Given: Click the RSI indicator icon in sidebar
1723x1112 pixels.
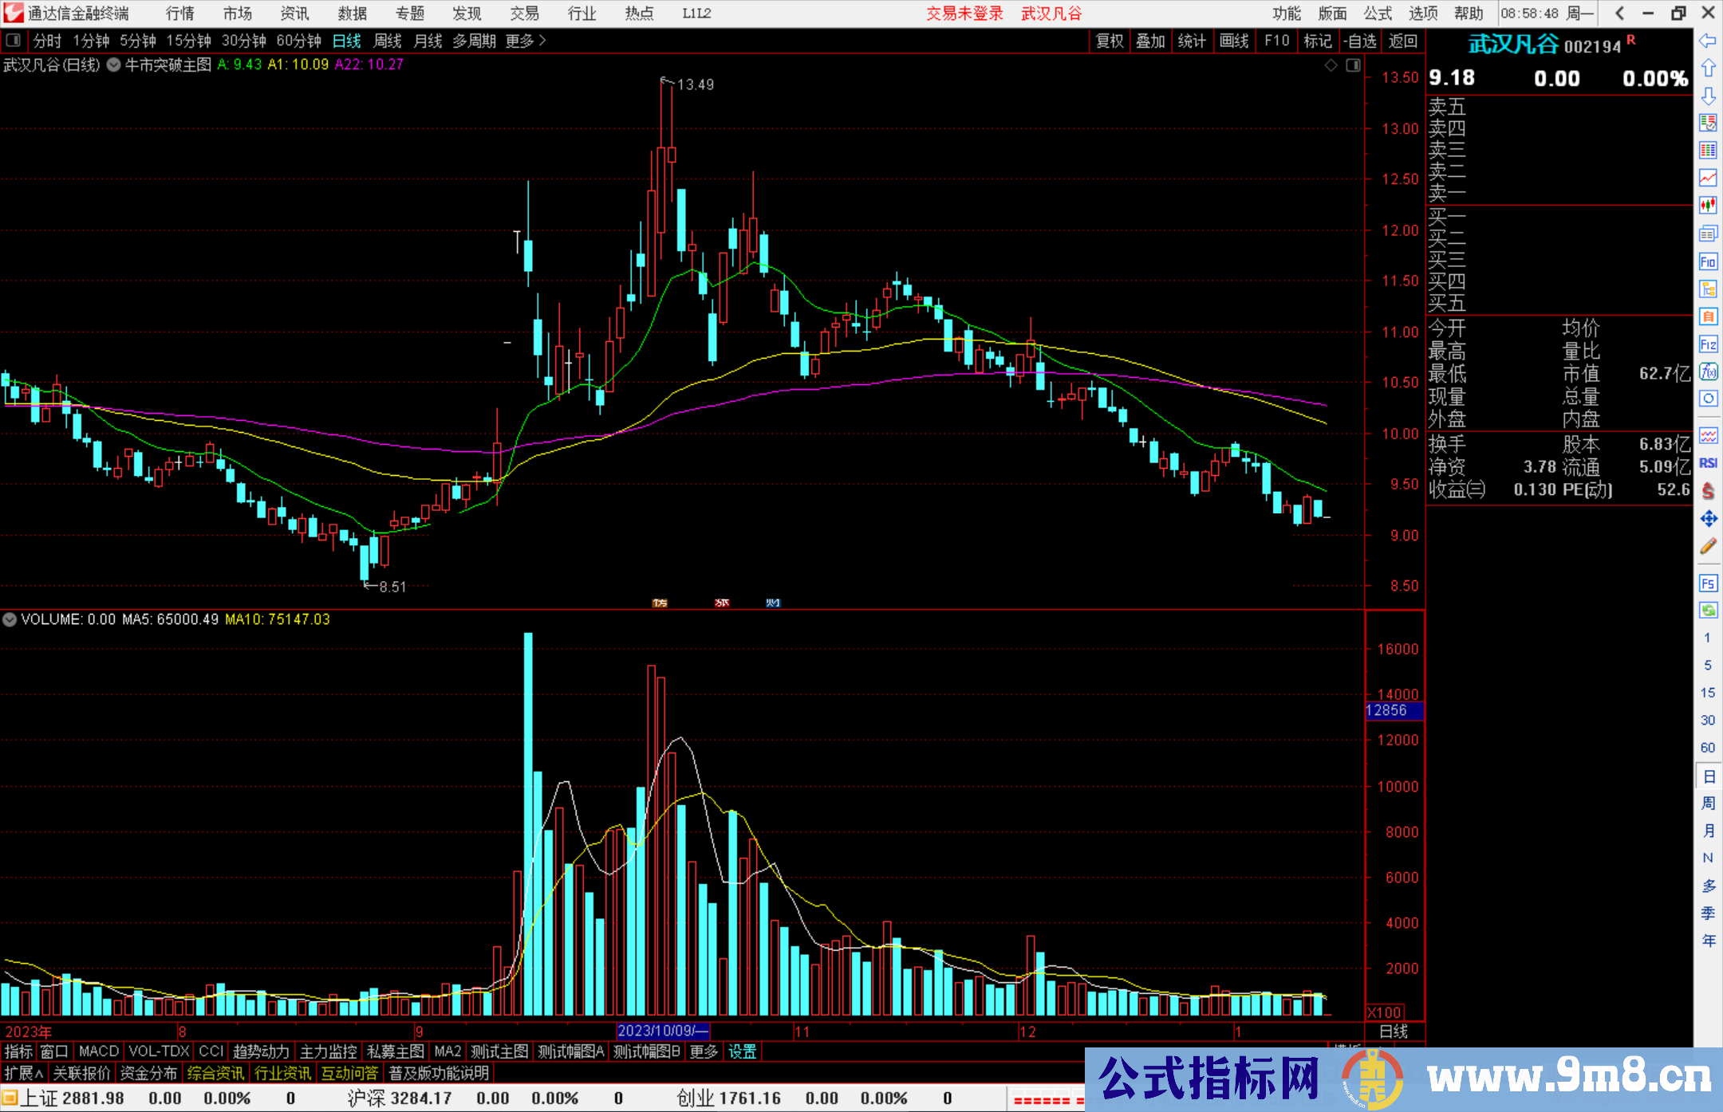Looking at the screenshot, I should click(x=1708, y=463).
